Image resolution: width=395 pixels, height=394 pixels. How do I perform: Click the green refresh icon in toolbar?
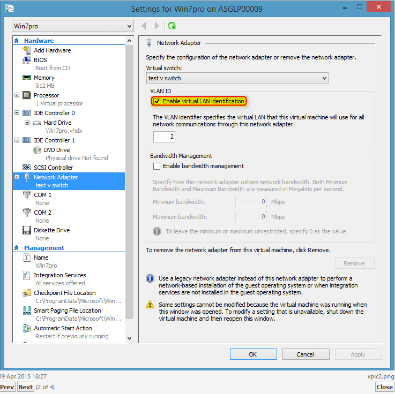(172, 26)
